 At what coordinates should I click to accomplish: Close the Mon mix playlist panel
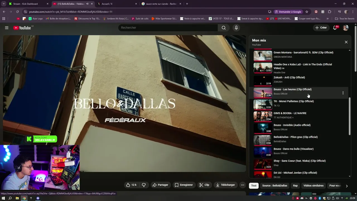tap(346, 42)
